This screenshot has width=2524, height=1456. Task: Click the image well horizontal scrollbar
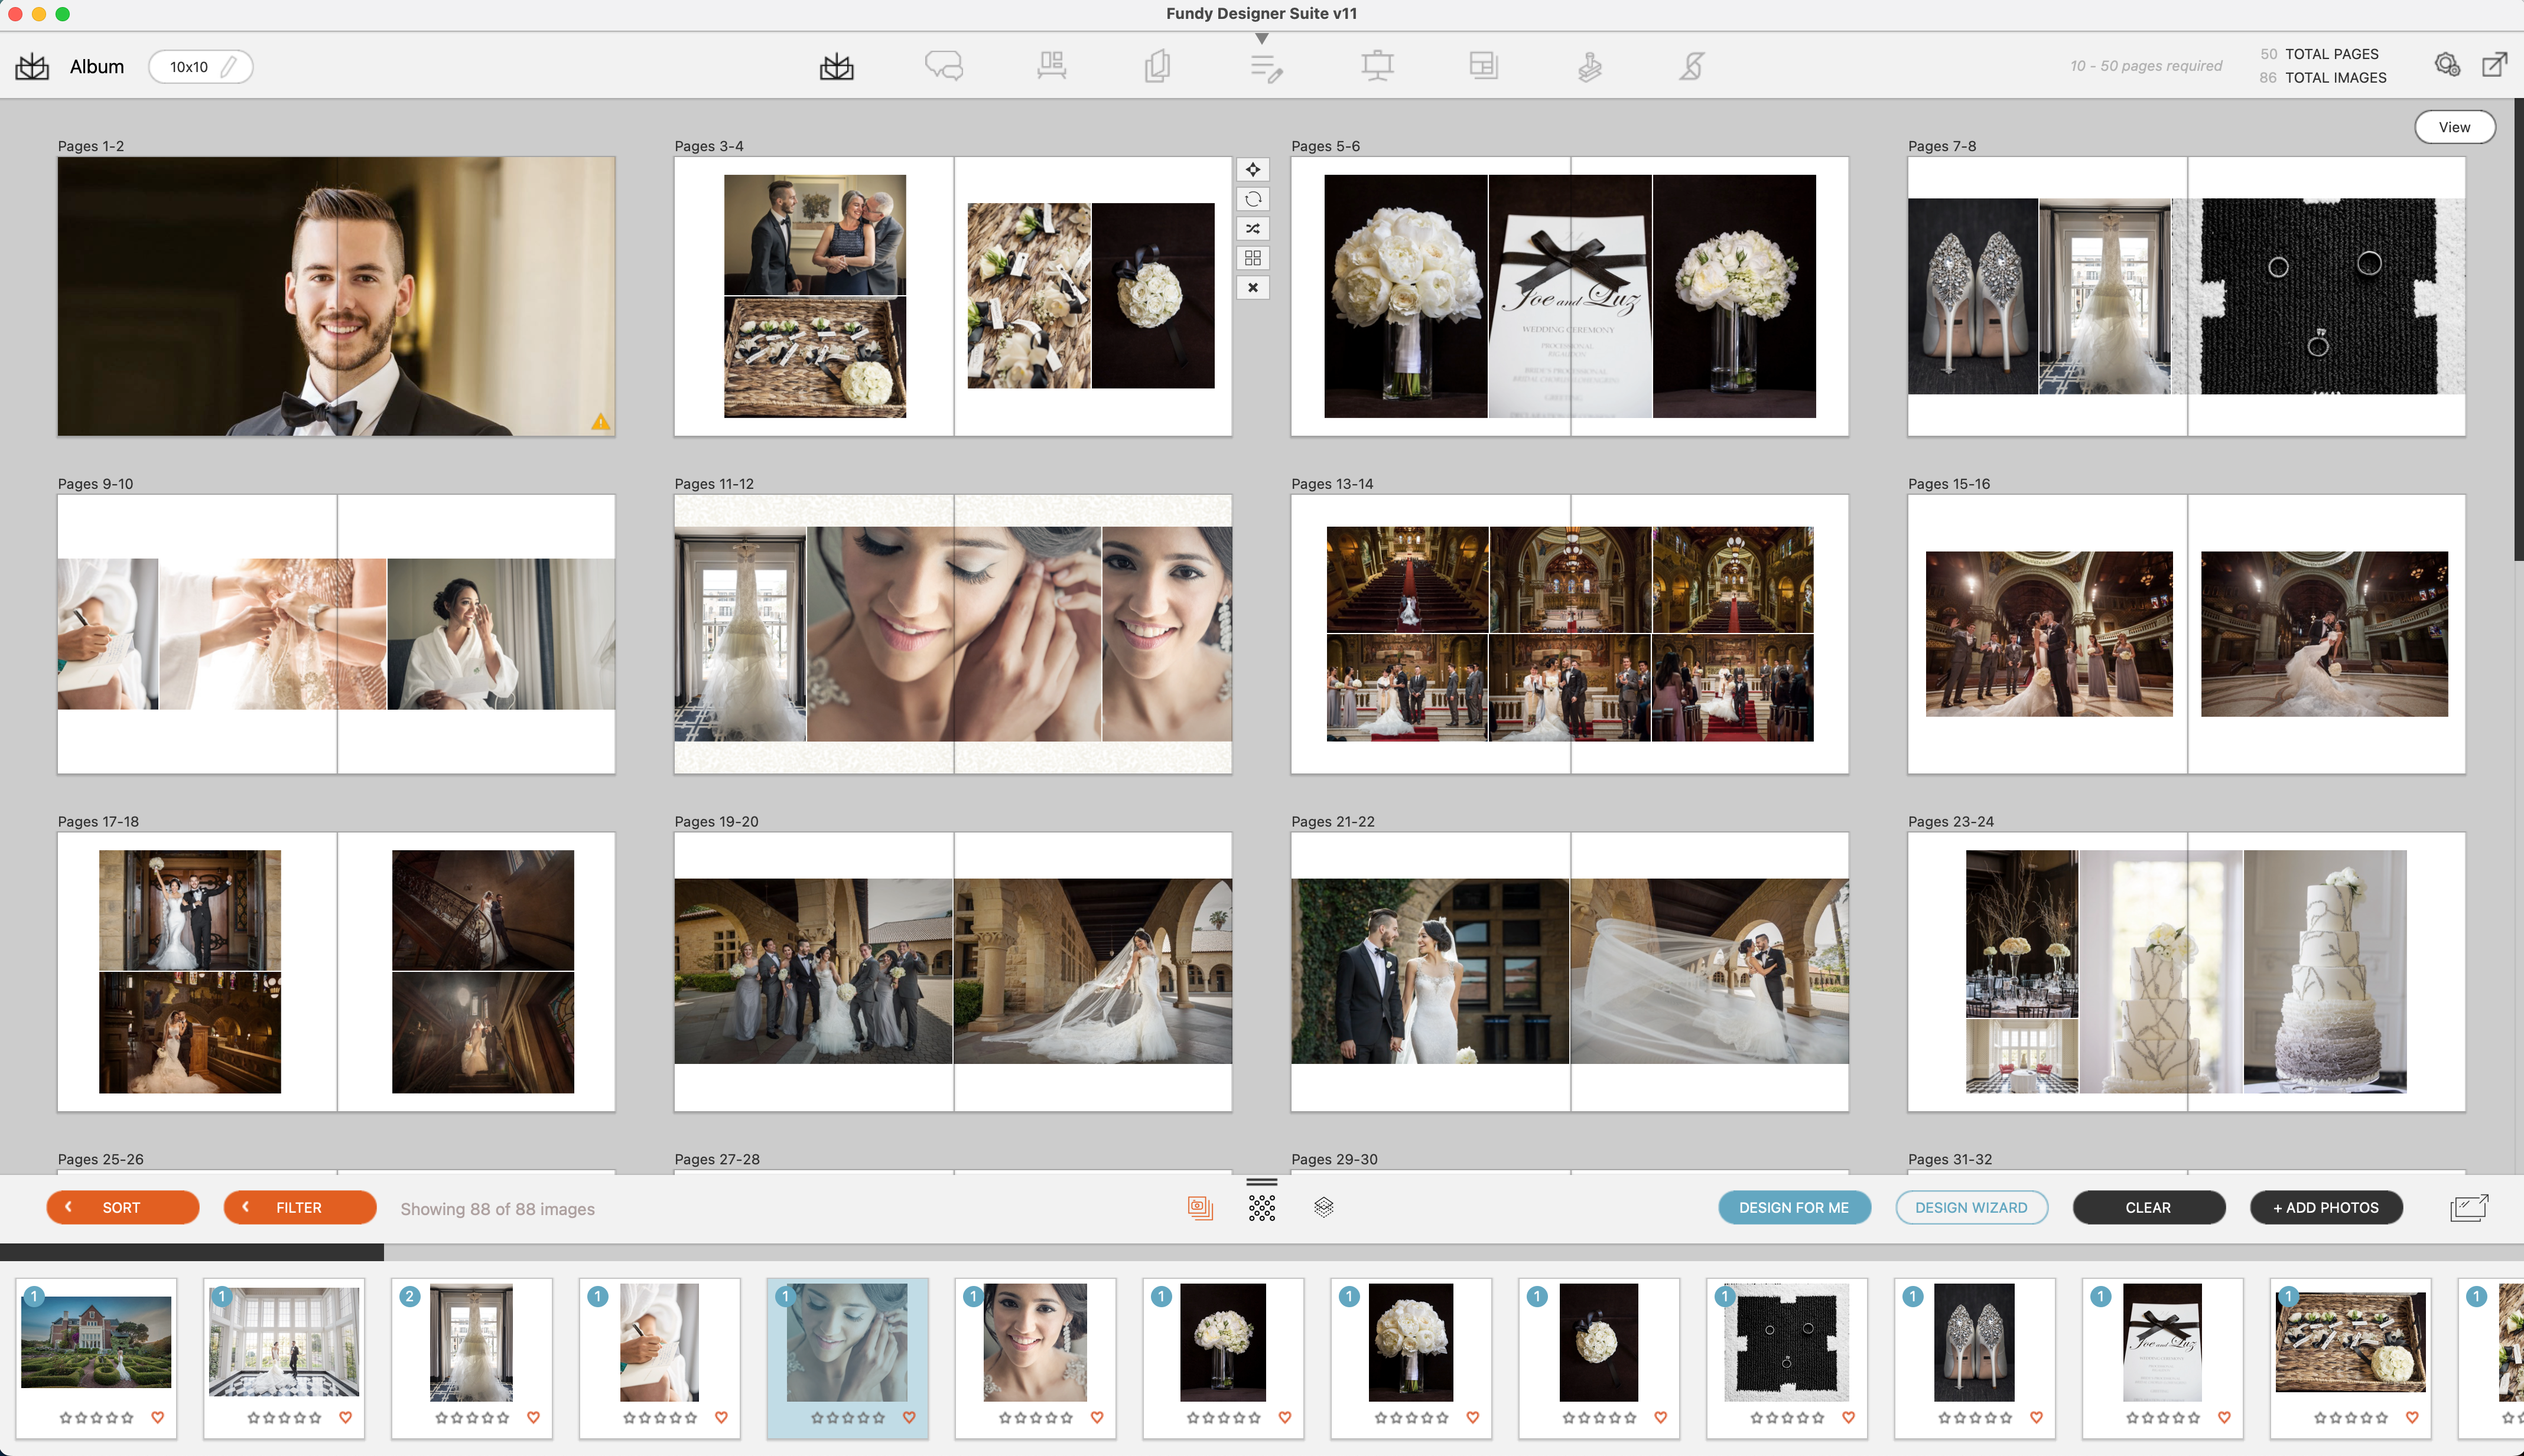pos(192,1252)
